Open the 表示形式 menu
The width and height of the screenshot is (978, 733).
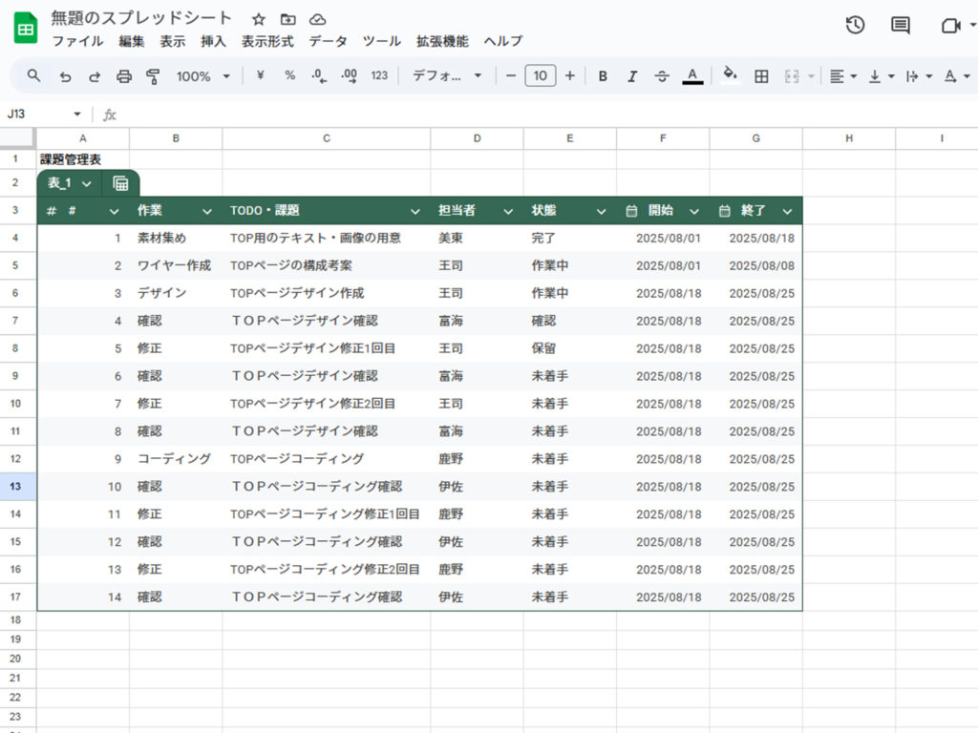click(267, 41)
